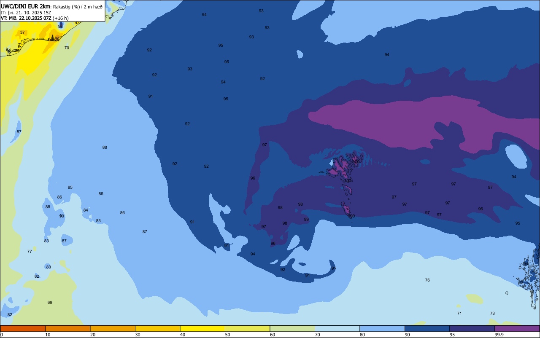Viewport: 540px width, 338px height.
Task: Click the 10–20 orange legend swatch
Action: 67,328
